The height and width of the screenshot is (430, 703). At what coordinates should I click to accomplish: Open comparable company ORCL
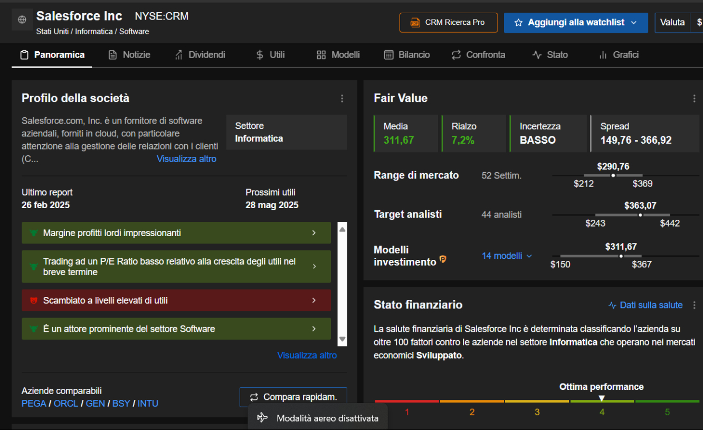point(66,404)
